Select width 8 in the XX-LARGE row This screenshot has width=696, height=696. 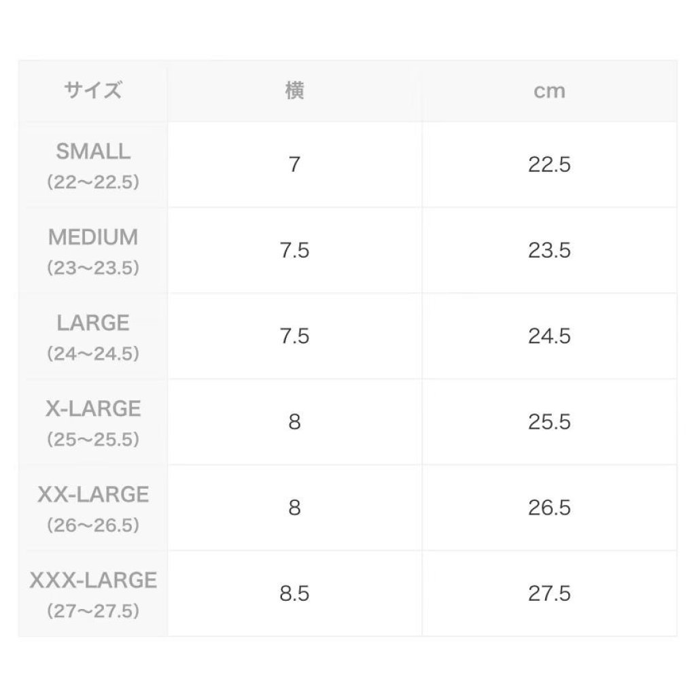point(294,508)
